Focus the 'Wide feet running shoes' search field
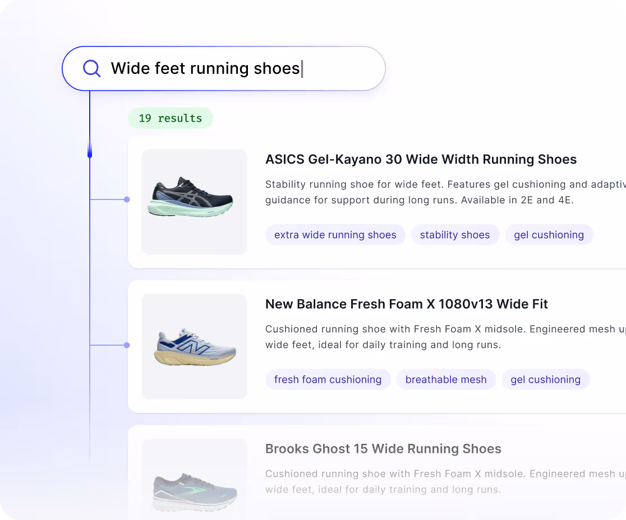 224,68
